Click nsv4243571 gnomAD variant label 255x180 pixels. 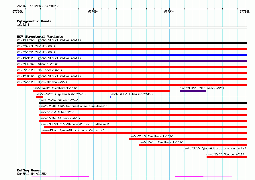point(72,130)
